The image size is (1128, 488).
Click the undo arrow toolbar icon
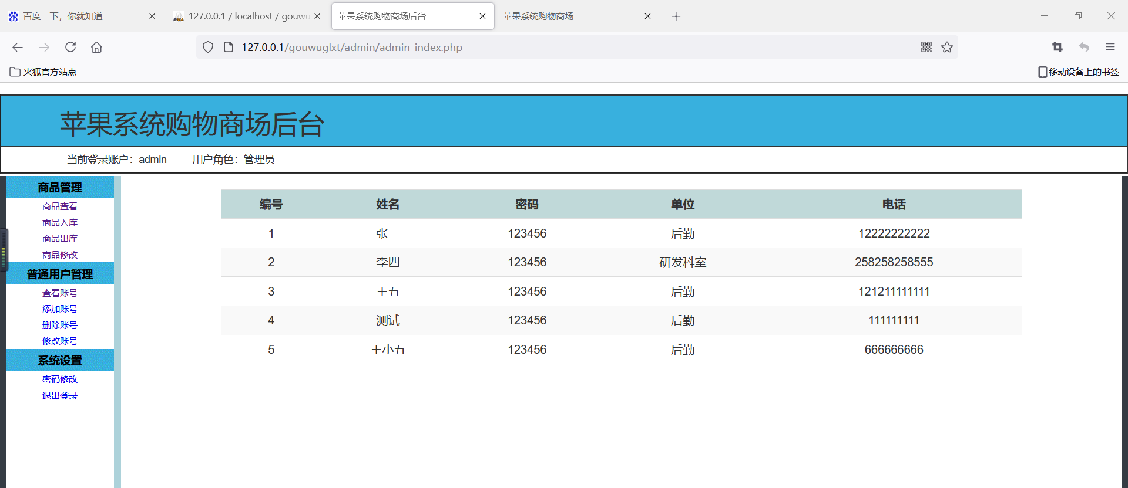tap(1084, 47)
